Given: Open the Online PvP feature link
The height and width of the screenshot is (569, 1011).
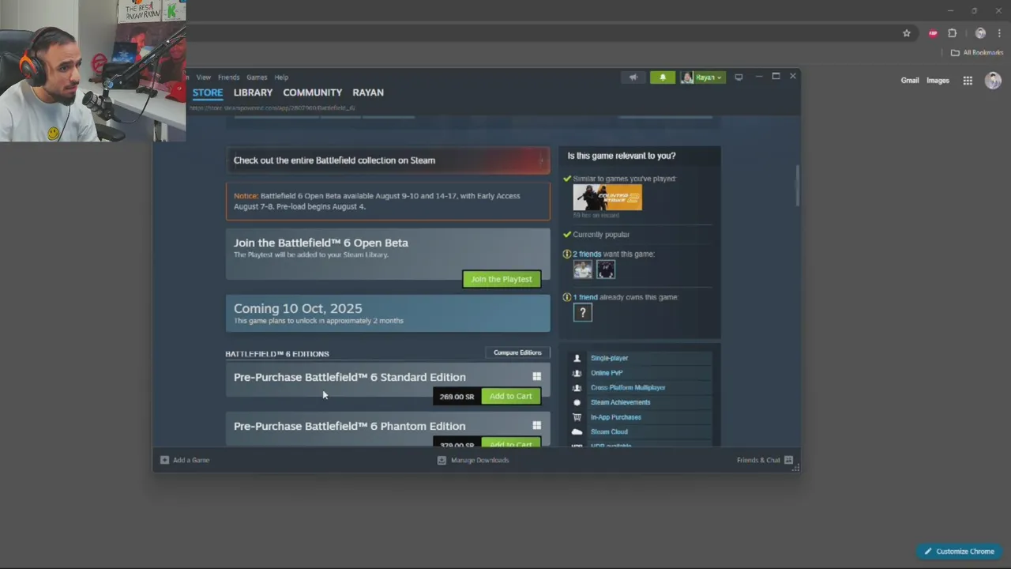Looking at the screenshot, I should pyautogui.click(x=607, y=373).
